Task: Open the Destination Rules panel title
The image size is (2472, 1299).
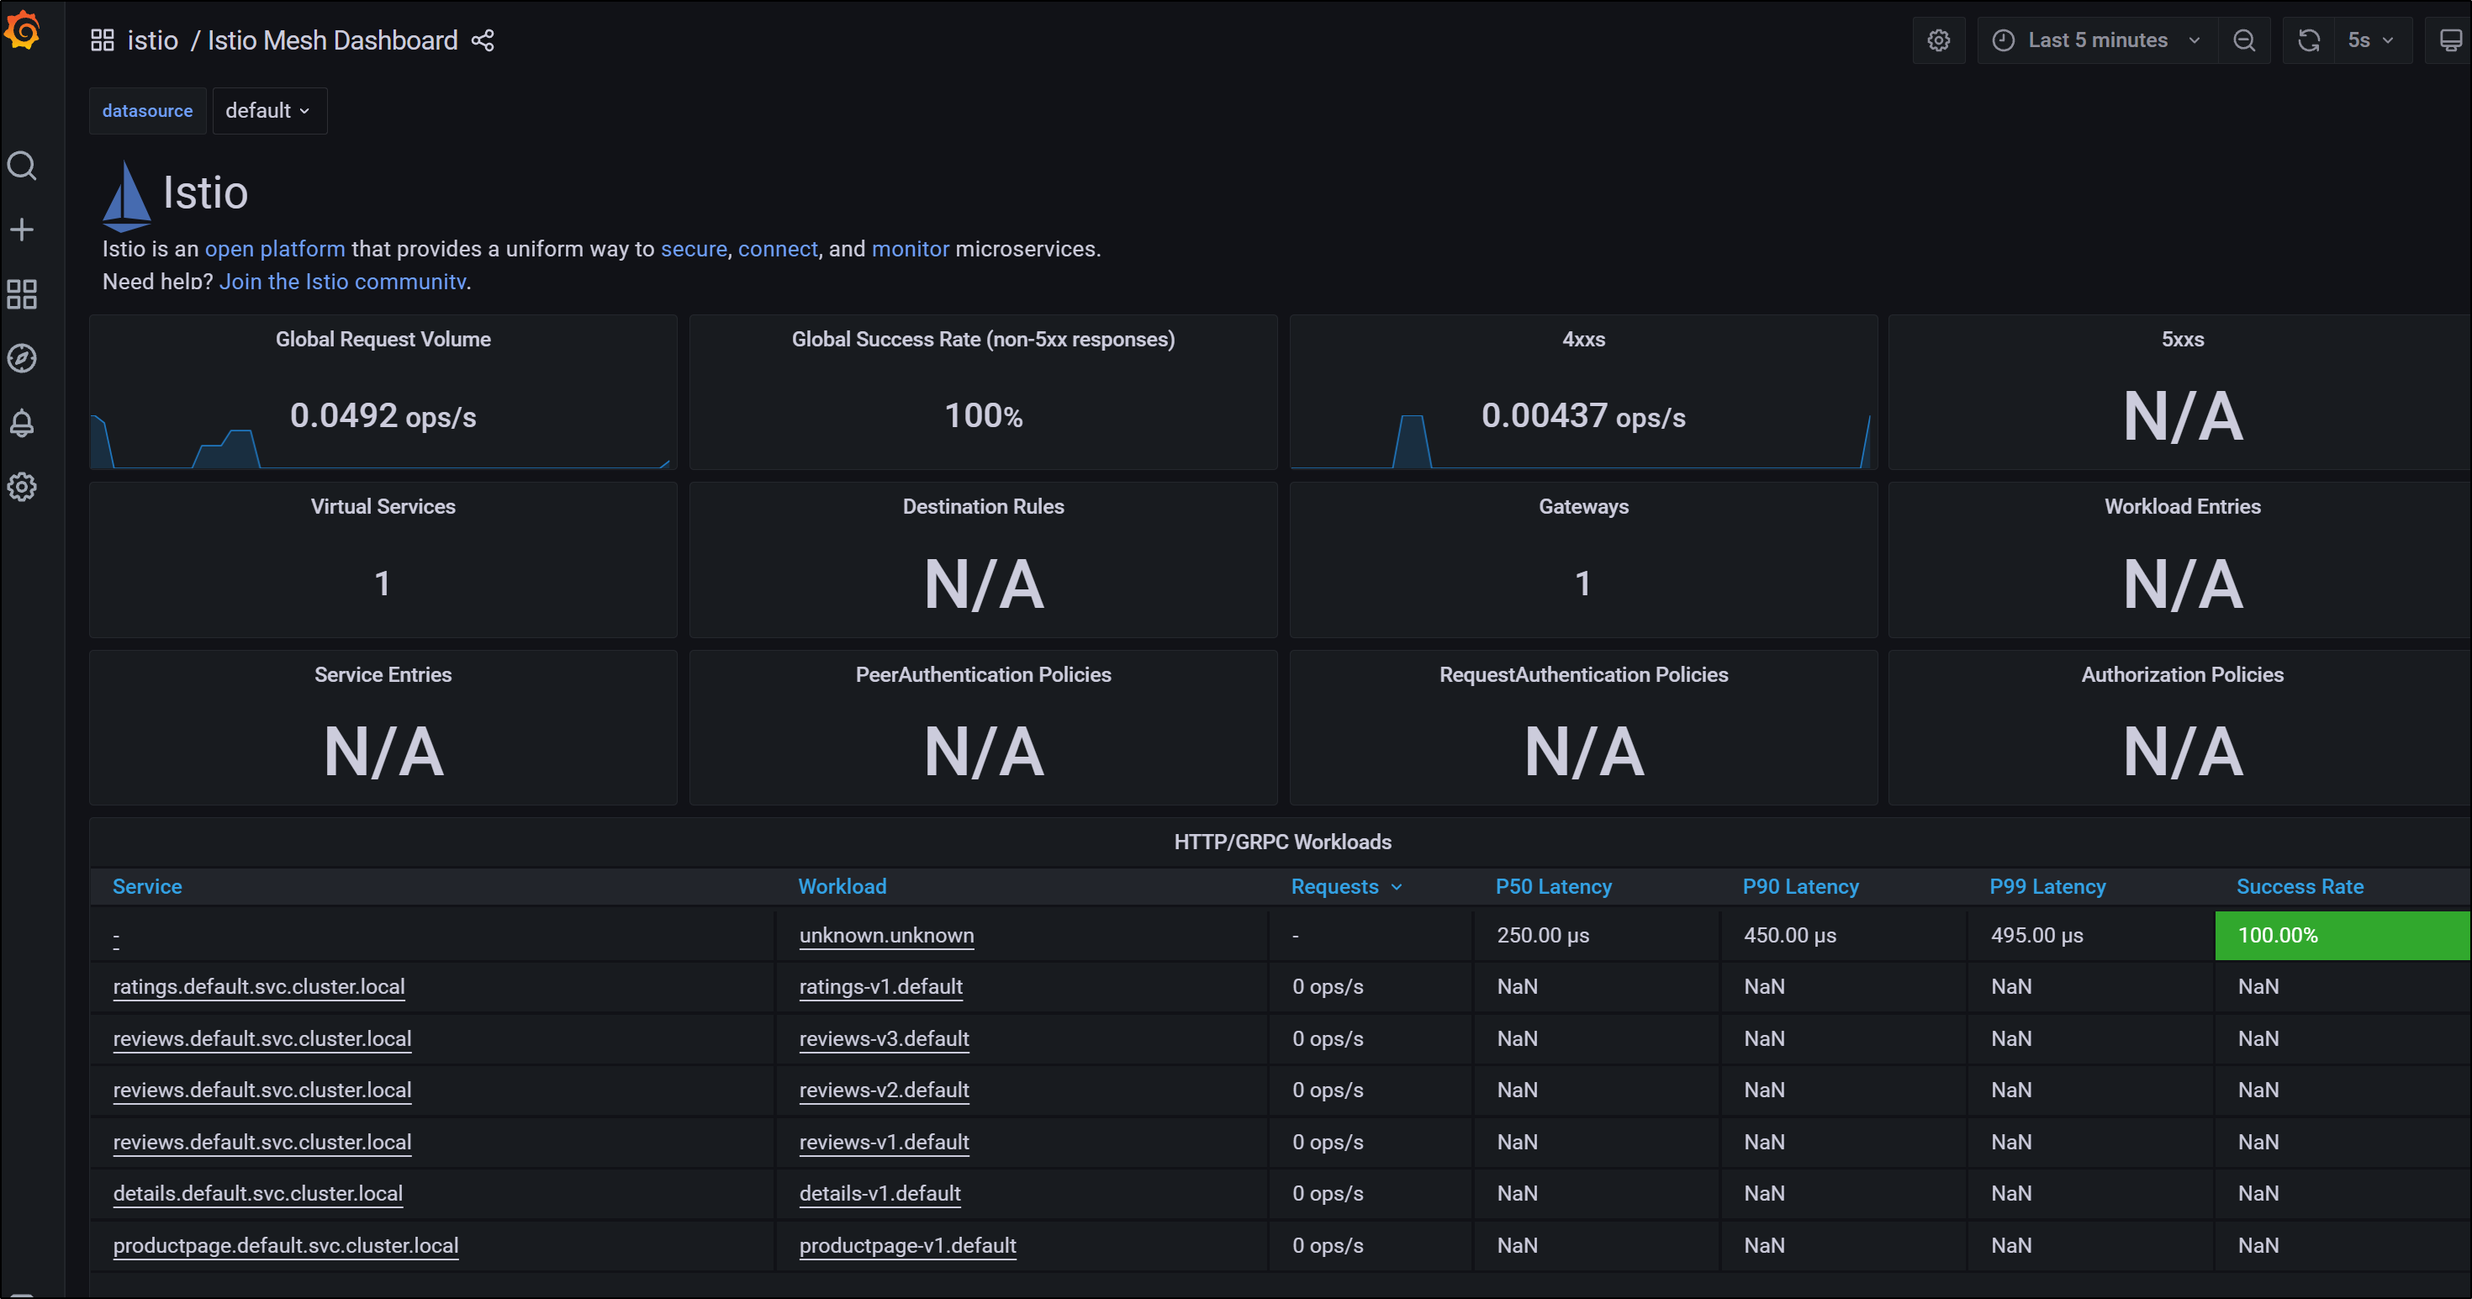Action: [983, 506]
